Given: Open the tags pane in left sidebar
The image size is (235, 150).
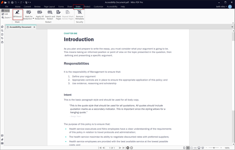Looking at the screenshot, I should 2,38.
